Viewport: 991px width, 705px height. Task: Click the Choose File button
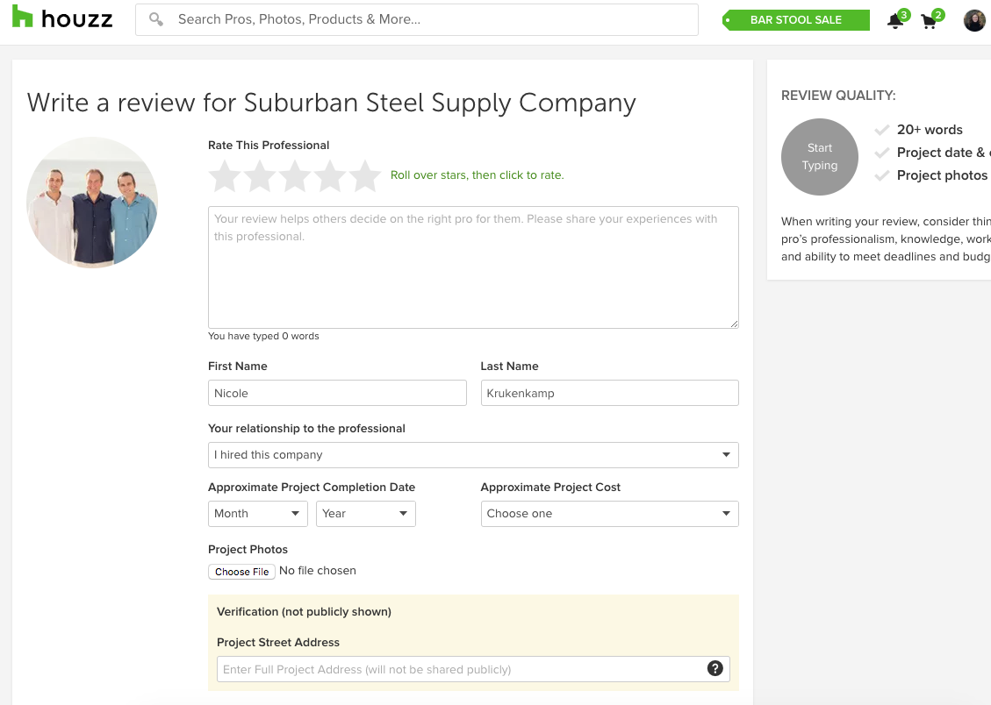pos(241,571)
